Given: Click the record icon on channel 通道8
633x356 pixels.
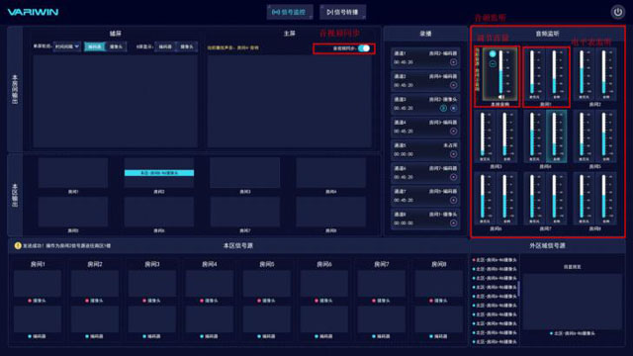Looking at the screenshot, I should pos(453,223).
